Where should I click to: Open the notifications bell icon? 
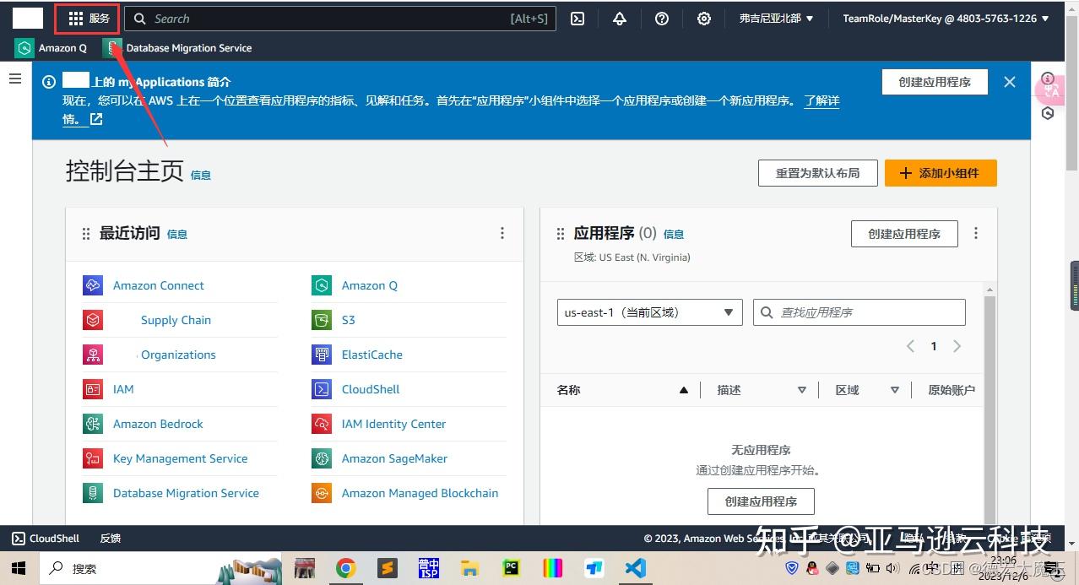tap(620, 19)
